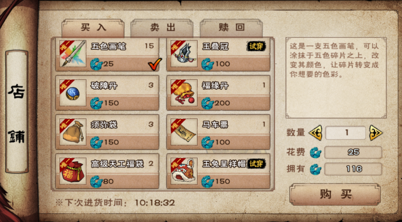Click the 店铺 shop side banner
The height and width of the screenshot is (222, 402).
pyautogui.click(x=17, y=112)
